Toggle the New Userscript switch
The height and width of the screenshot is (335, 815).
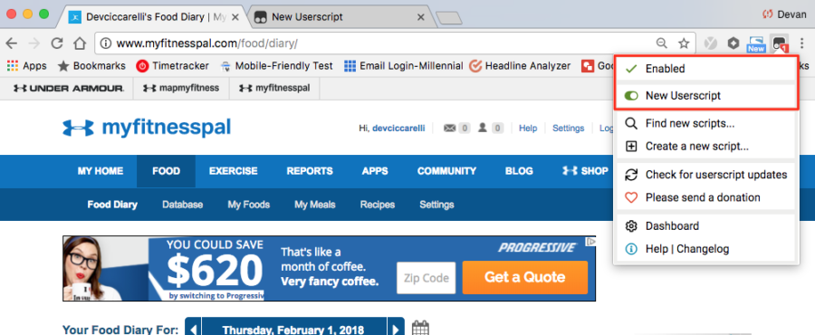point(631,96)
